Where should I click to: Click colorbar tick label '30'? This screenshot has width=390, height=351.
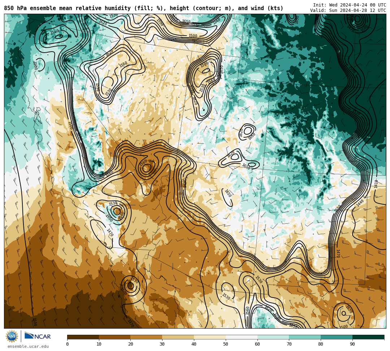tap(162, 344)
